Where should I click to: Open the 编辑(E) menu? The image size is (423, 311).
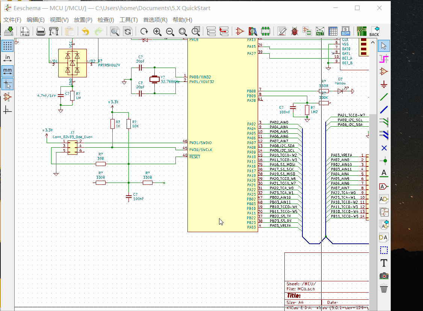(x=36, y=20)
